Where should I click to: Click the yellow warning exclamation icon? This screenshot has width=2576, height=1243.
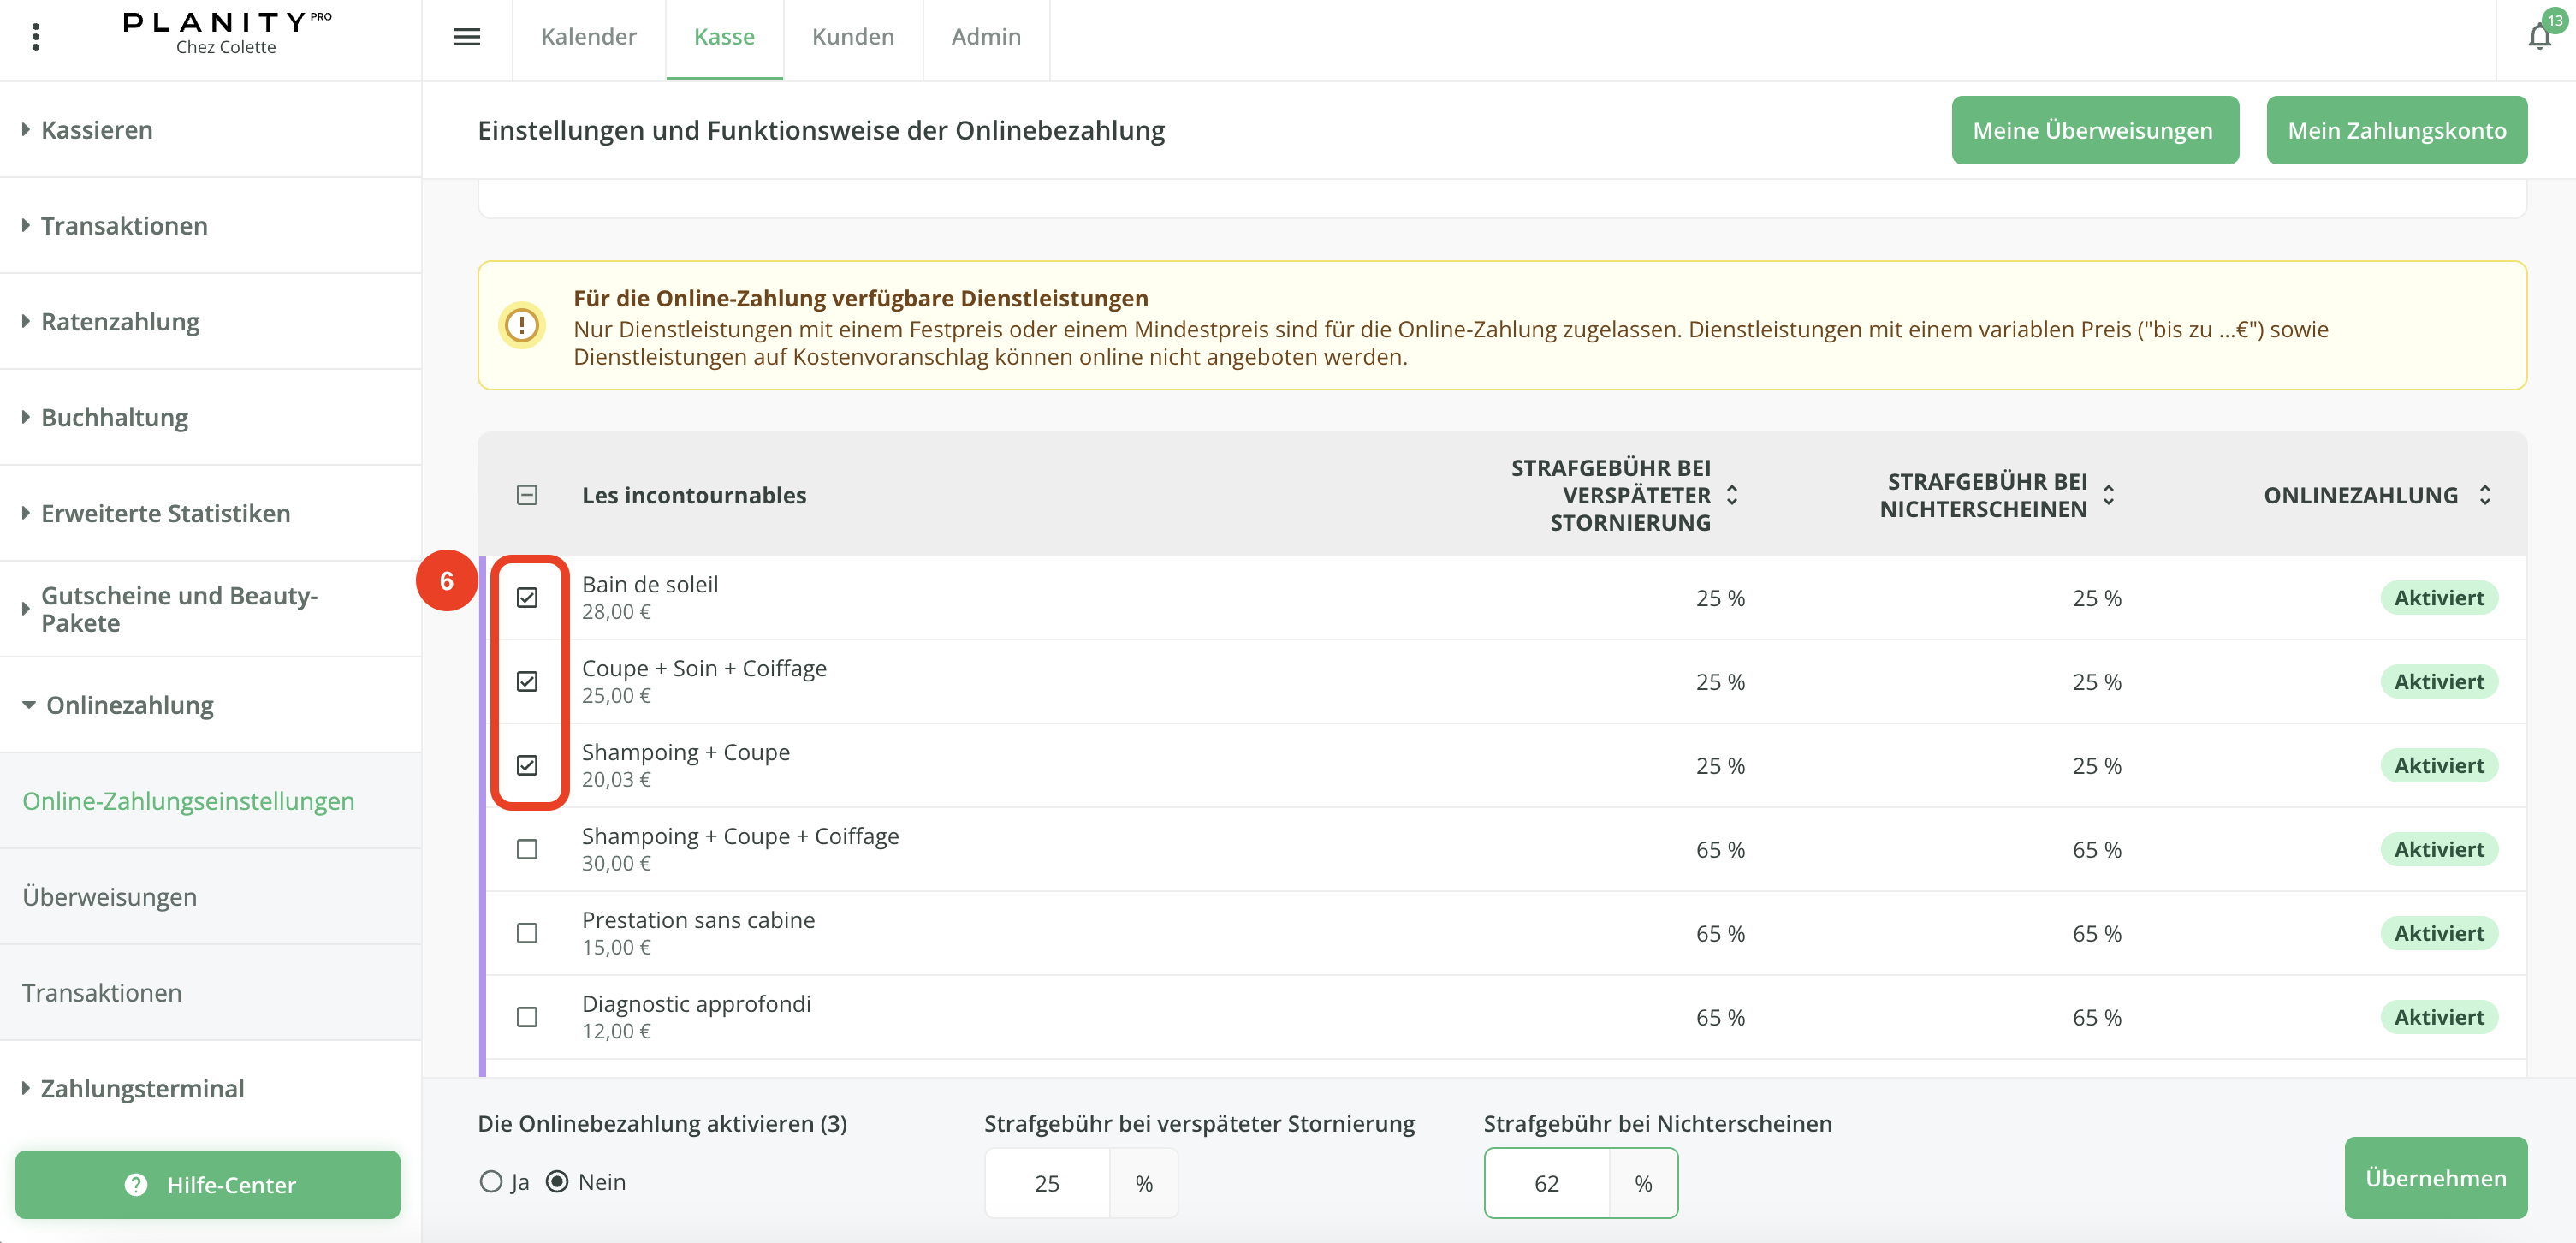pos(522,325)
